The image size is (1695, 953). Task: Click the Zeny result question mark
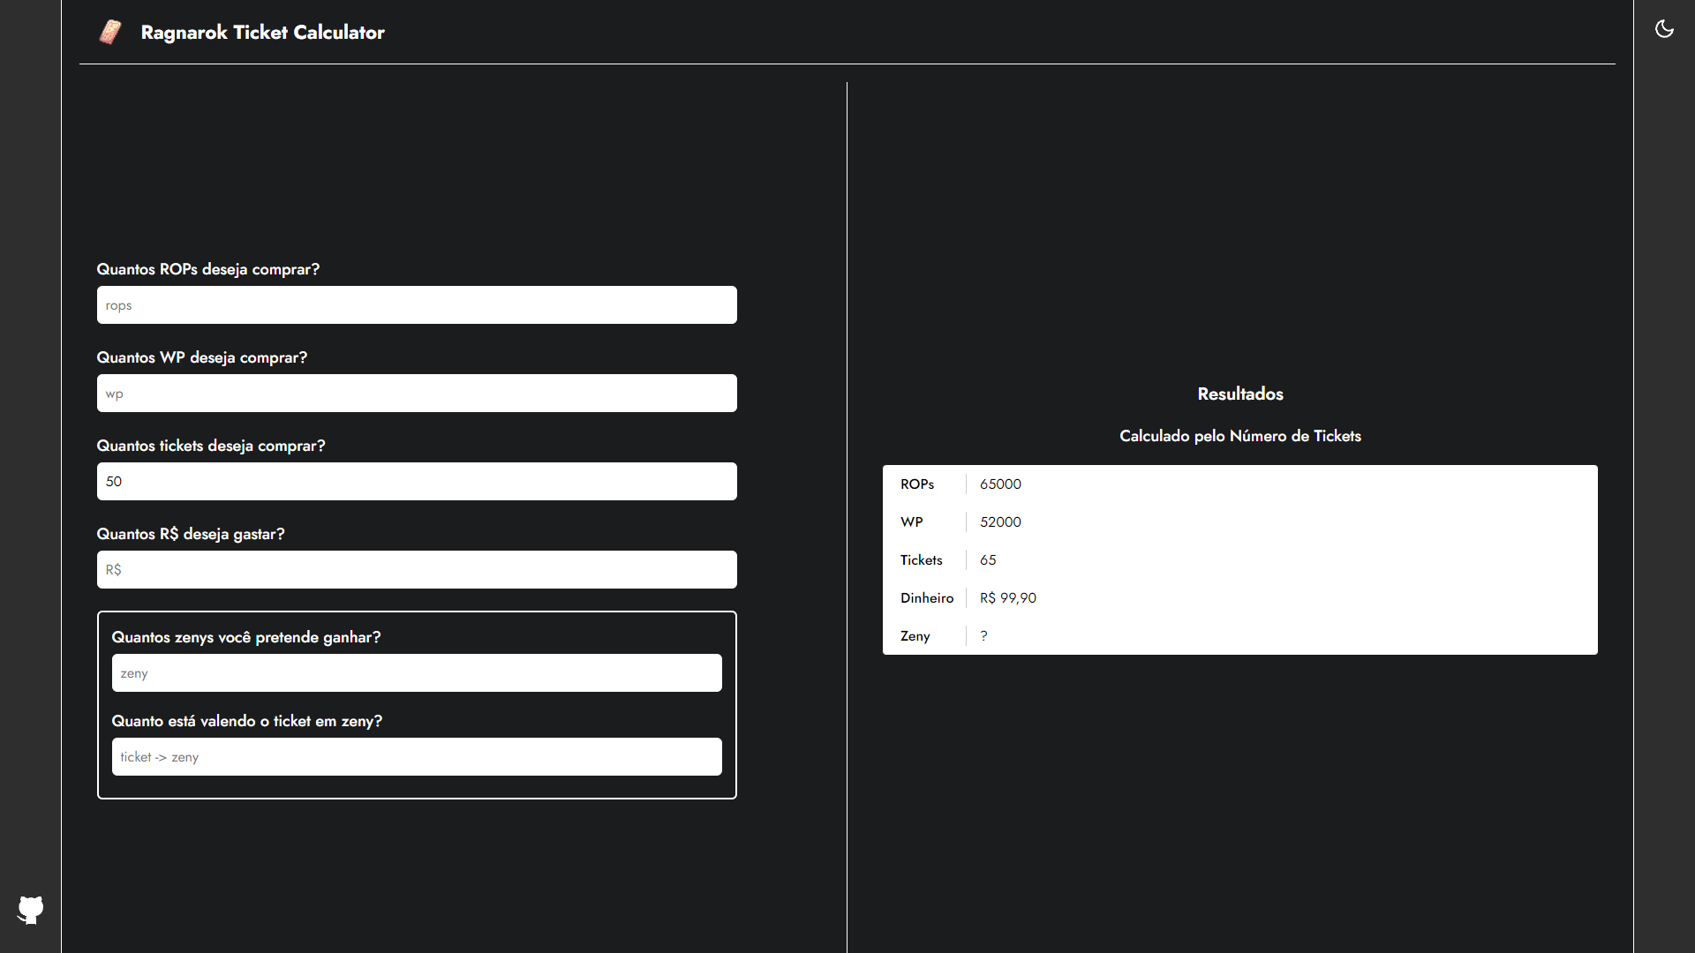(983, 636)
